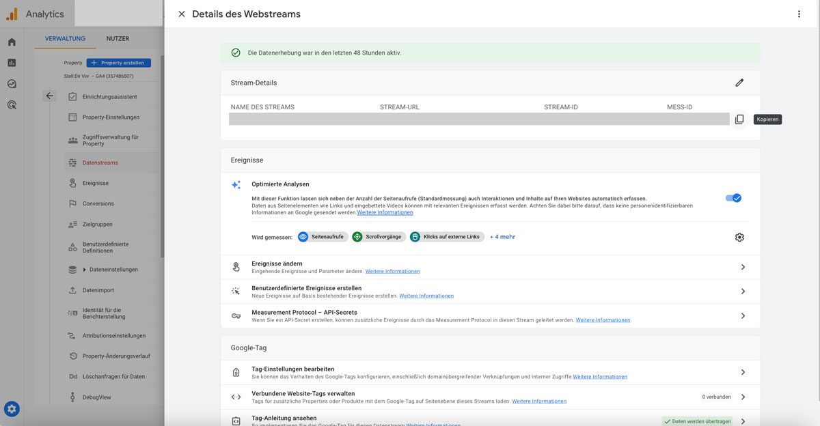This screenshot has height=426, width=820.
Task: Close the Details des Webstreams panel
Action: [181, 14]
